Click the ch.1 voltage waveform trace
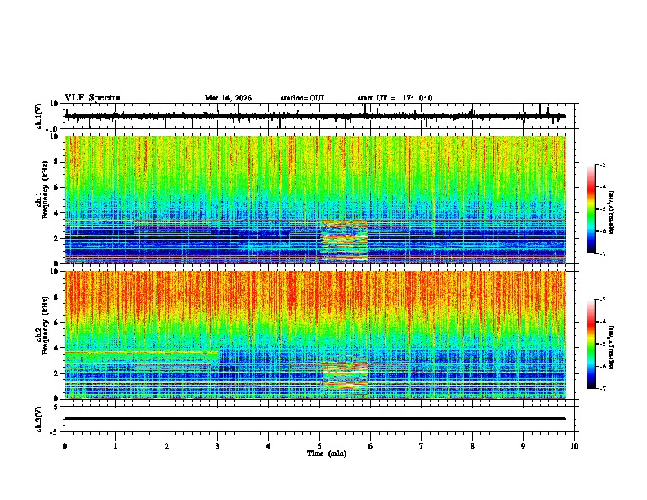This screenshot has width=647, height=500. tap(315, 116)
